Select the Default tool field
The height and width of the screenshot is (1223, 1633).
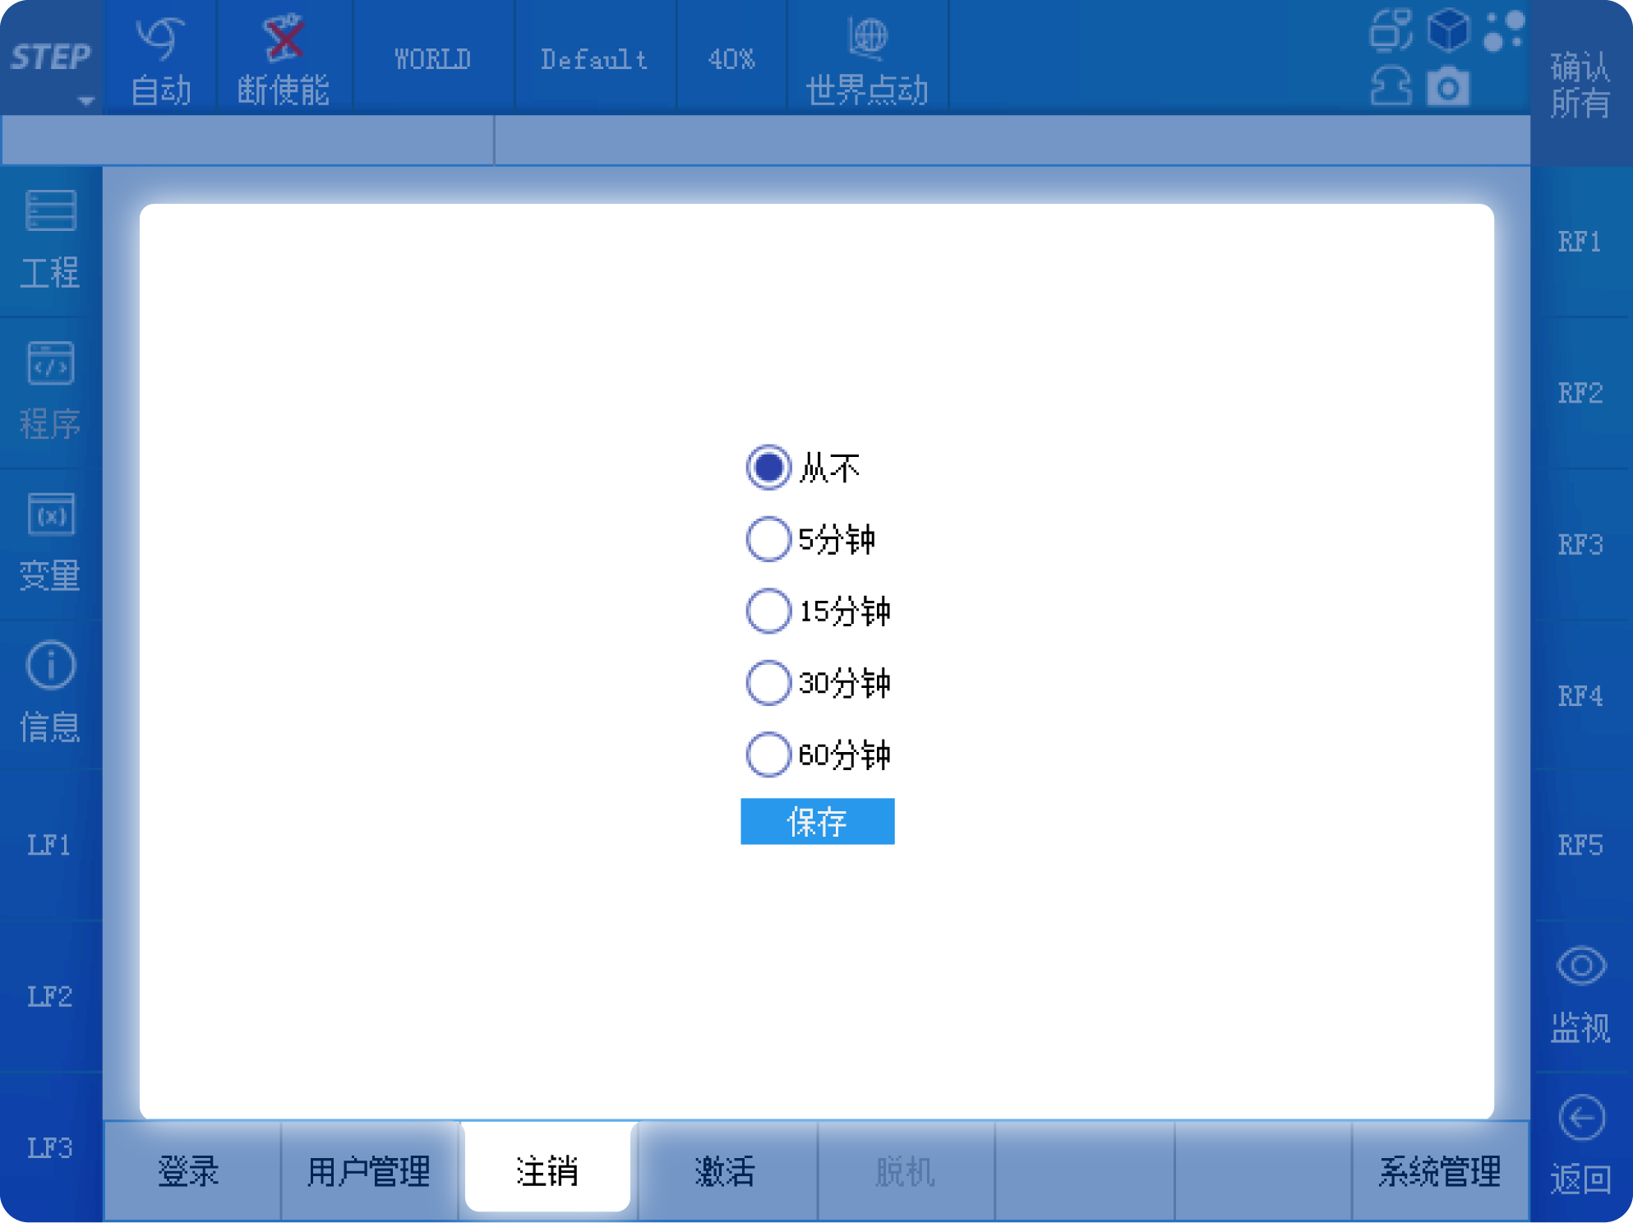pos(595,59)
